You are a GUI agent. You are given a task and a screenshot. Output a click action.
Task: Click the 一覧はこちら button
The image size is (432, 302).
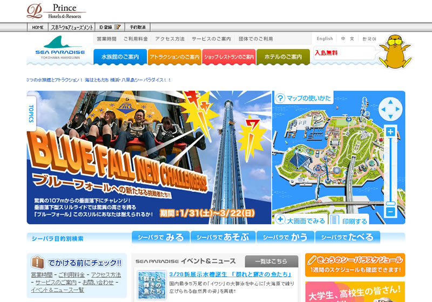click(x=272, y=262)
